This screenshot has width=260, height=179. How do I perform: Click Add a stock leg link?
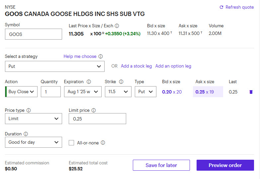click(x=136, y=66)
